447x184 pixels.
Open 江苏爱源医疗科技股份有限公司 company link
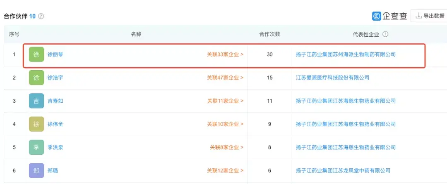(332, 78)
